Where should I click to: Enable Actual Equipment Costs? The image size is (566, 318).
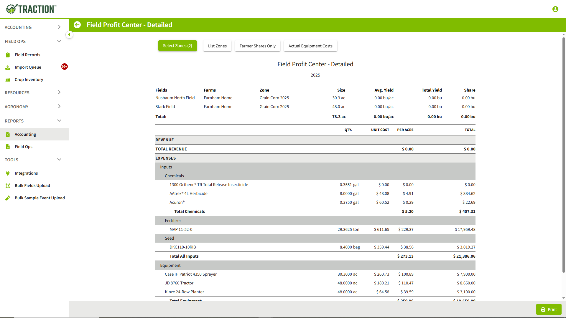pyautogui.click(x=310, y=46)
